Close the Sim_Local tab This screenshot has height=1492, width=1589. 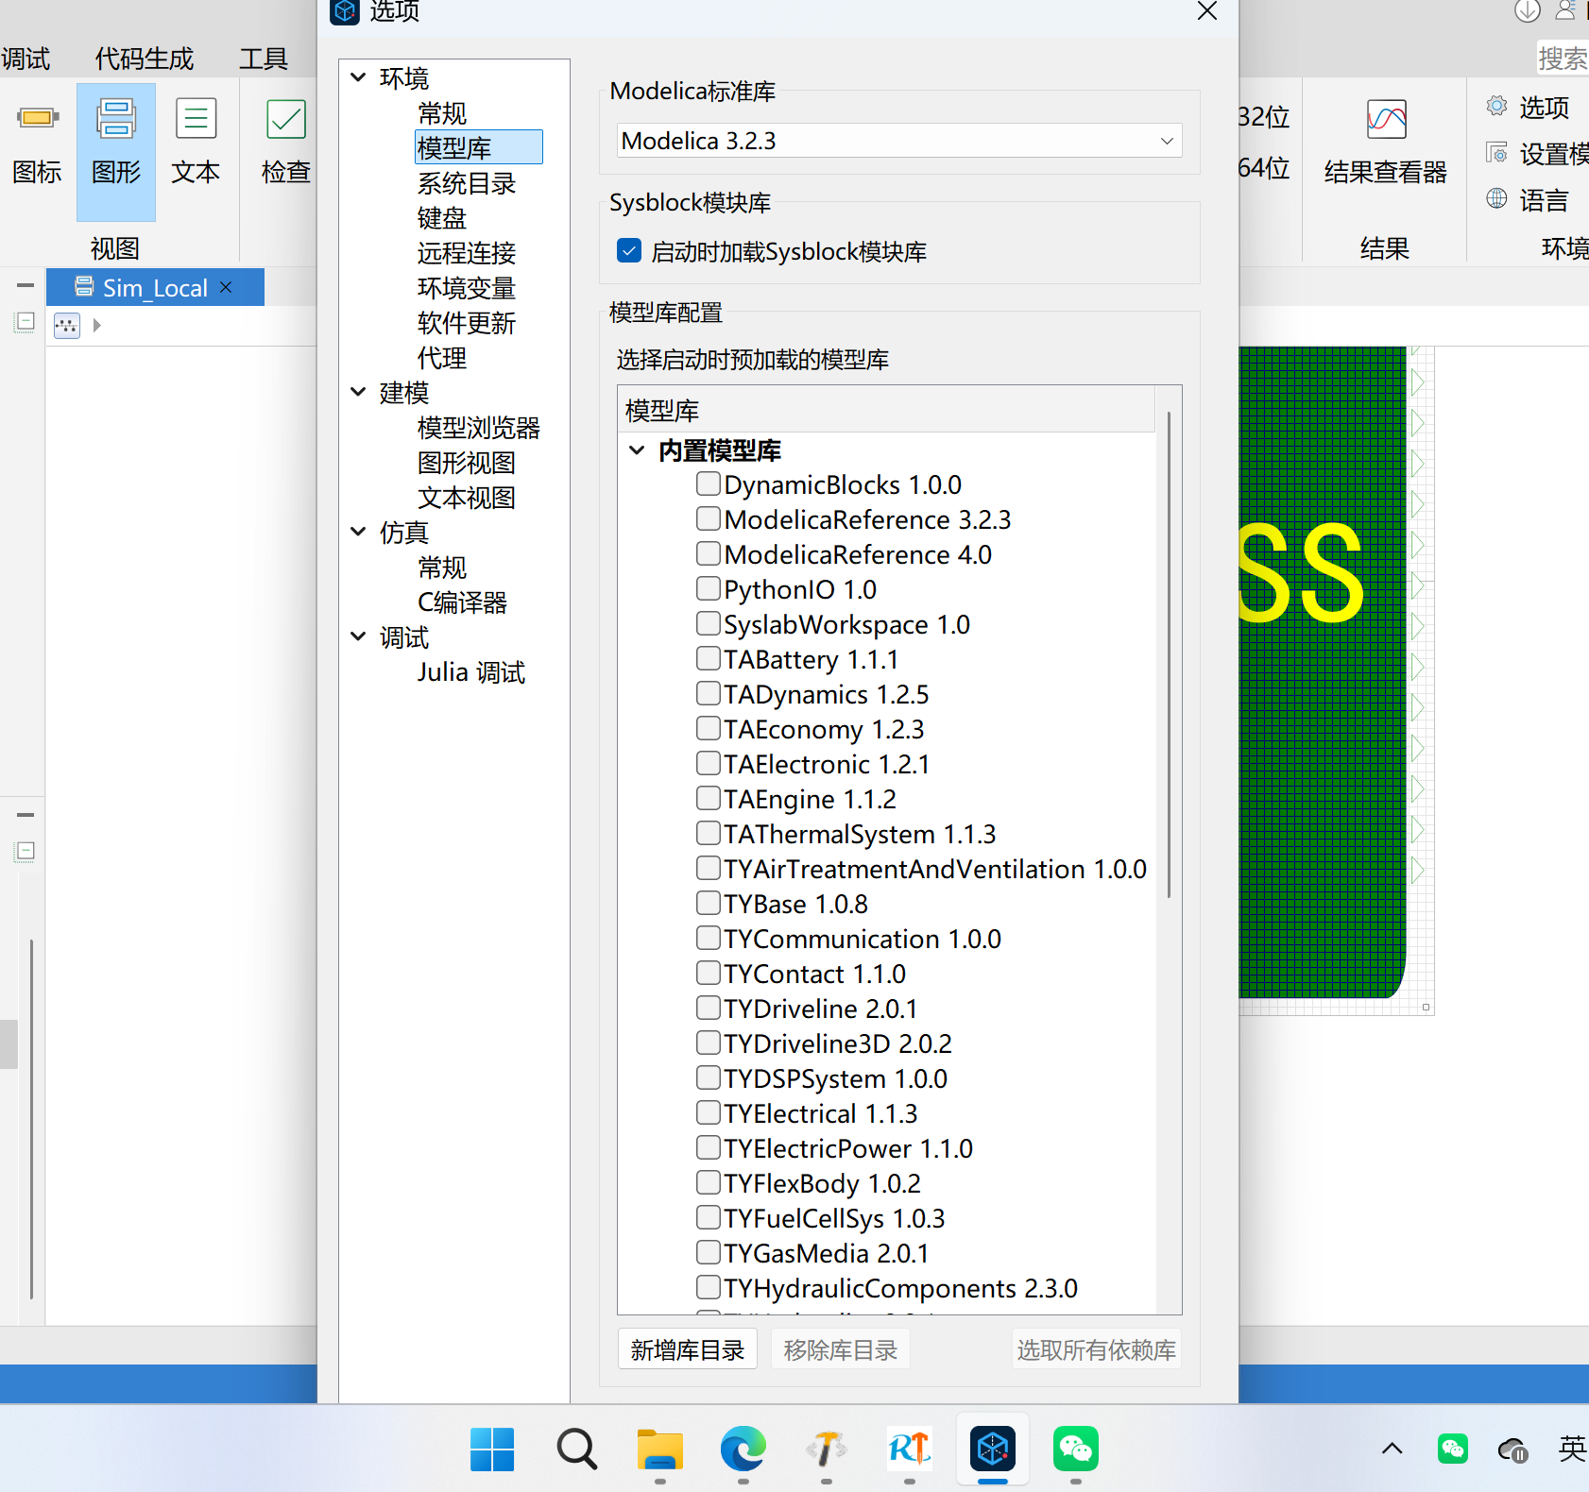tap(226, 287)
